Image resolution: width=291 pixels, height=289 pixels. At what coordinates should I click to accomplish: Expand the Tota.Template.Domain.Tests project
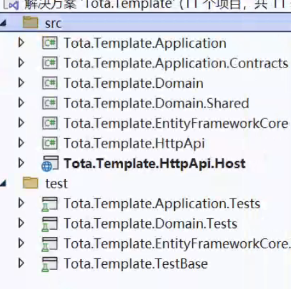click(x=21, y=223)
